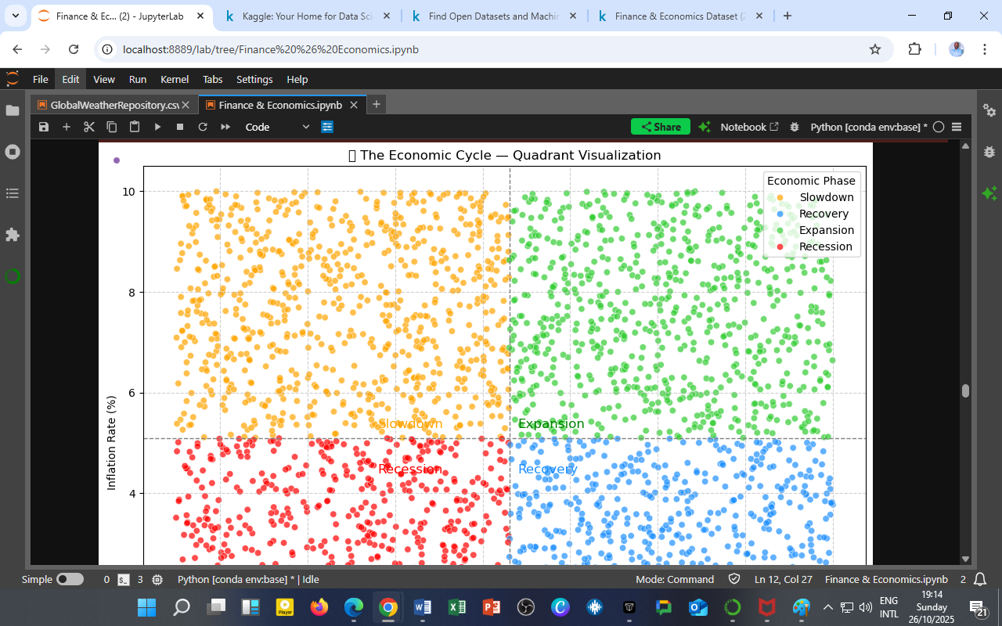Select the Python conda env:base kernel name

click(x=868, y=127)
